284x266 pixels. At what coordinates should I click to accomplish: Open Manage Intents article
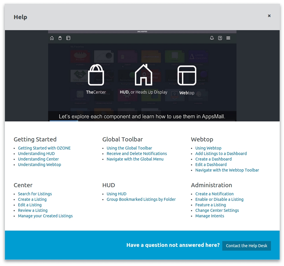tap(210, 216)
